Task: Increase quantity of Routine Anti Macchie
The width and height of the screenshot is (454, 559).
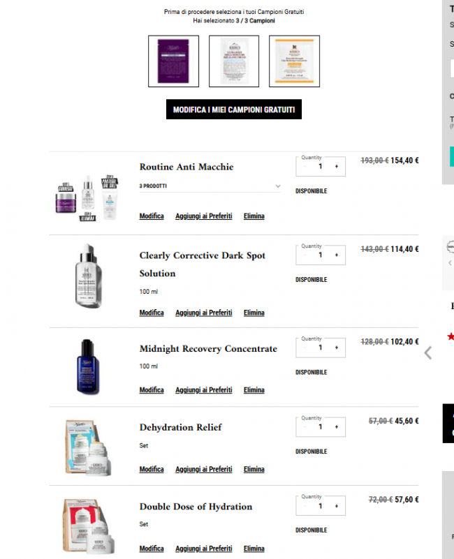Action: (x=337, y=167)
